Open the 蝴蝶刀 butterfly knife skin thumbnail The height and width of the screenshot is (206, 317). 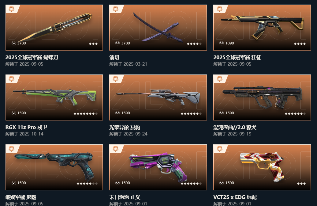(x=54, y=28)
